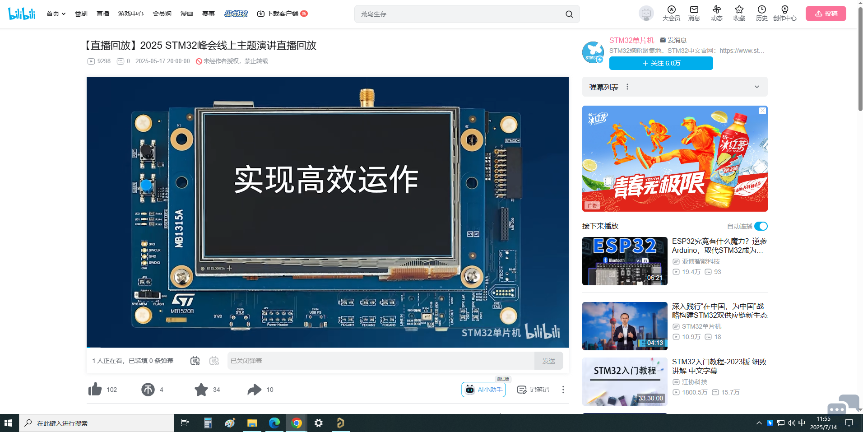863x432 pixels.
Task: Open the floating customer chat bubble
Action: point(842,404)
